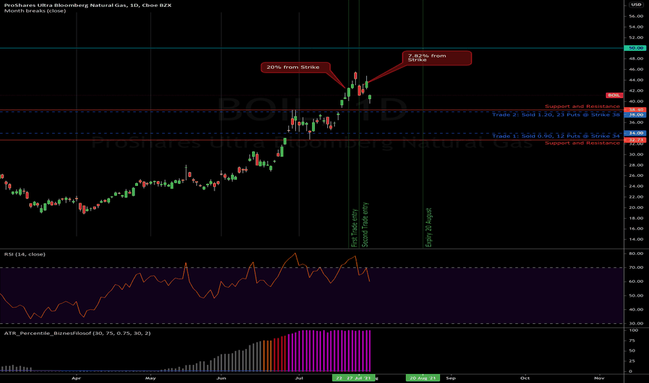The image size is (649, 383).
Task: Click the 14.00 price scale value
Action: click(x=636, y=240)
